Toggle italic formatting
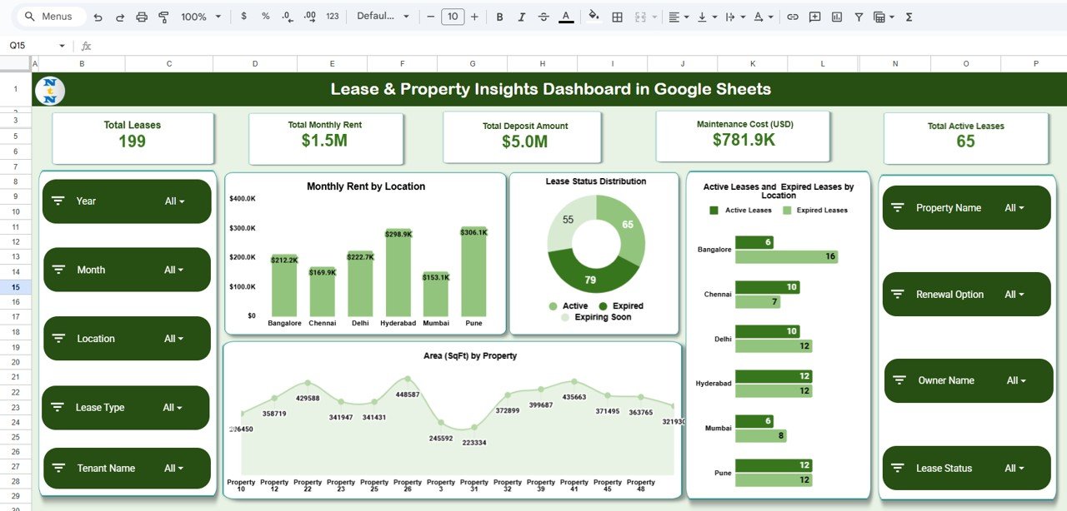The image size is (1067, 511). tap(520, 16)
